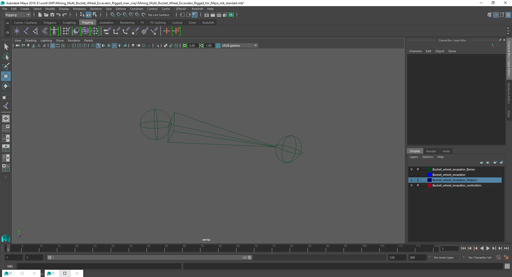Viewport: 512px width, 277px height.
Task: Activate the Lasso select tool
Action: coord(6,57)
